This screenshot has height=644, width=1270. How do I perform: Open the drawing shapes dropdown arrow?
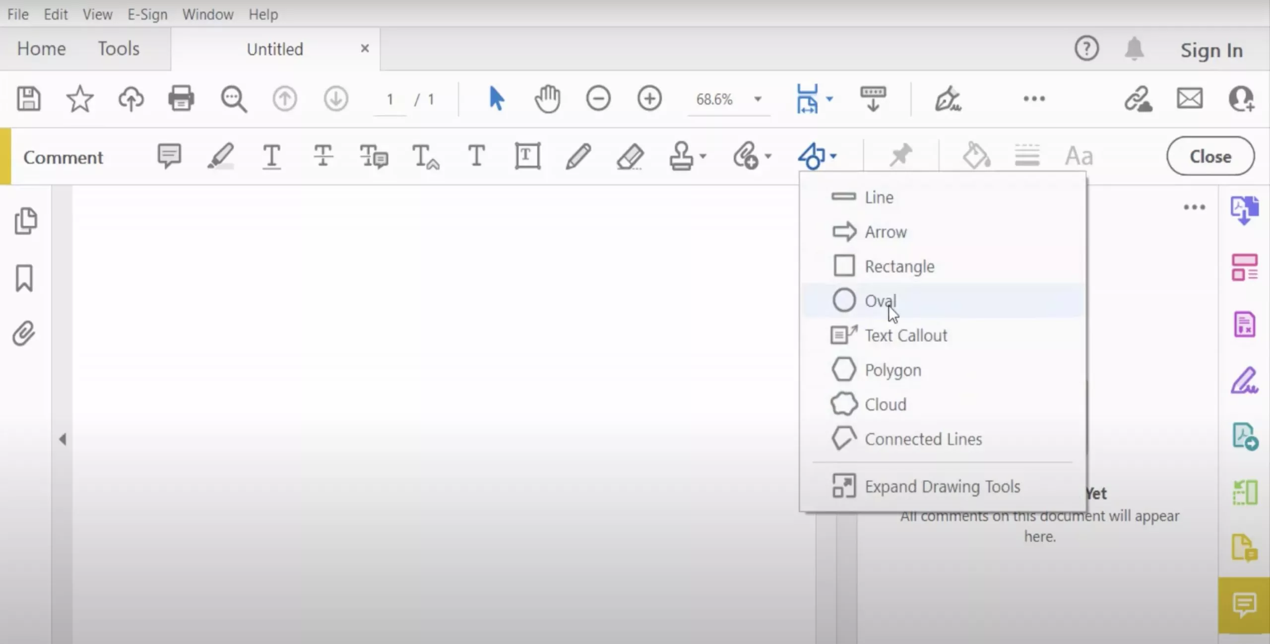coord(833,156)
